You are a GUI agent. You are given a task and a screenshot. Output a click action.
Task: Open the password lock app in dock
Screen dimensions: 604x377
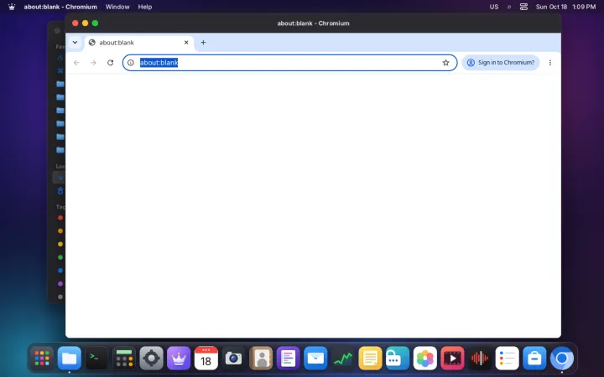[x=398, y=359]
